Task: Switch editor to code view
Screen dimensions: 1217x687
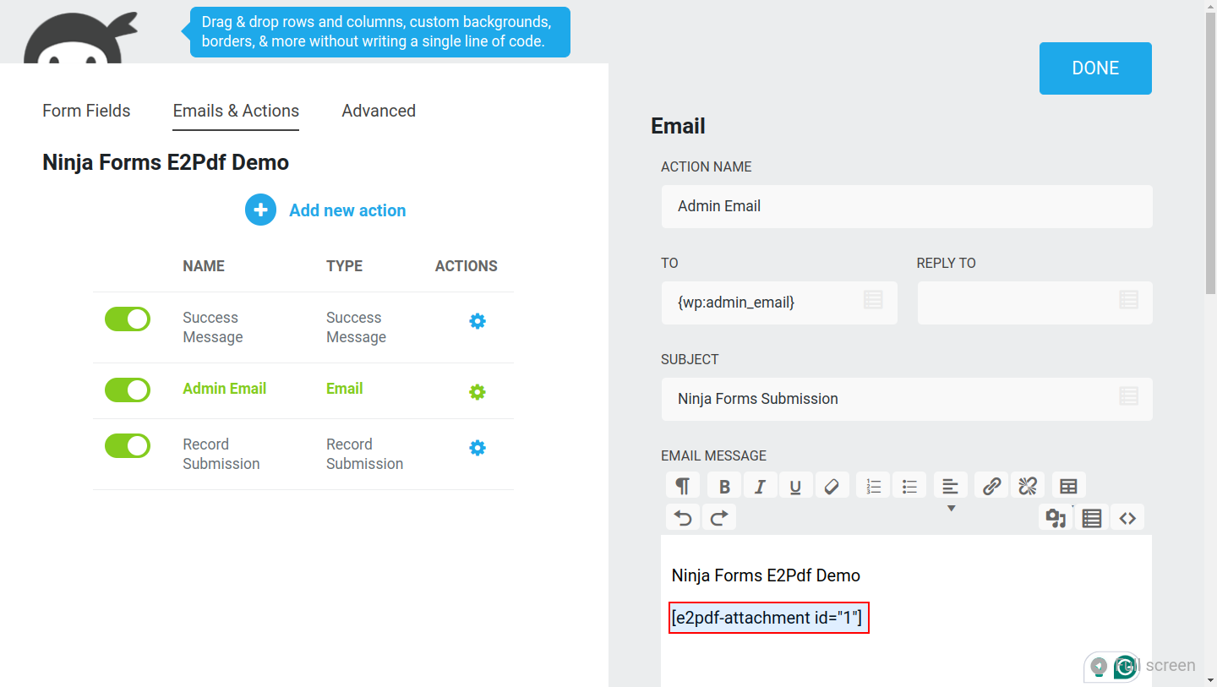Action: [x=1127, y=518]
